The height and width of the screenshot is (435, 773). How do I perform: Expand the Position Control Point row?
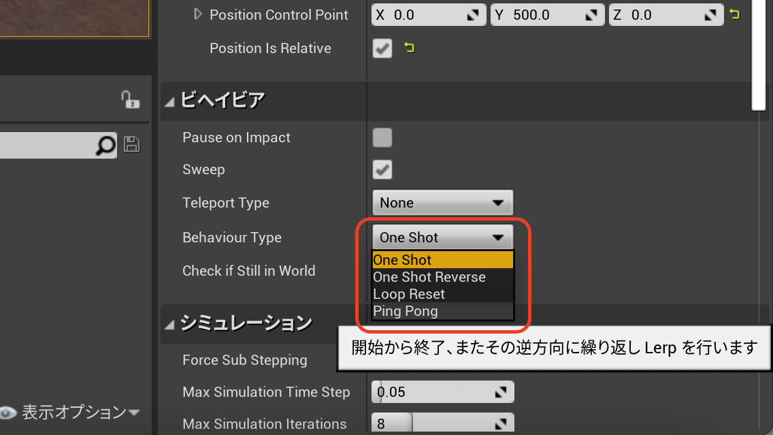(x=198, y=14)
